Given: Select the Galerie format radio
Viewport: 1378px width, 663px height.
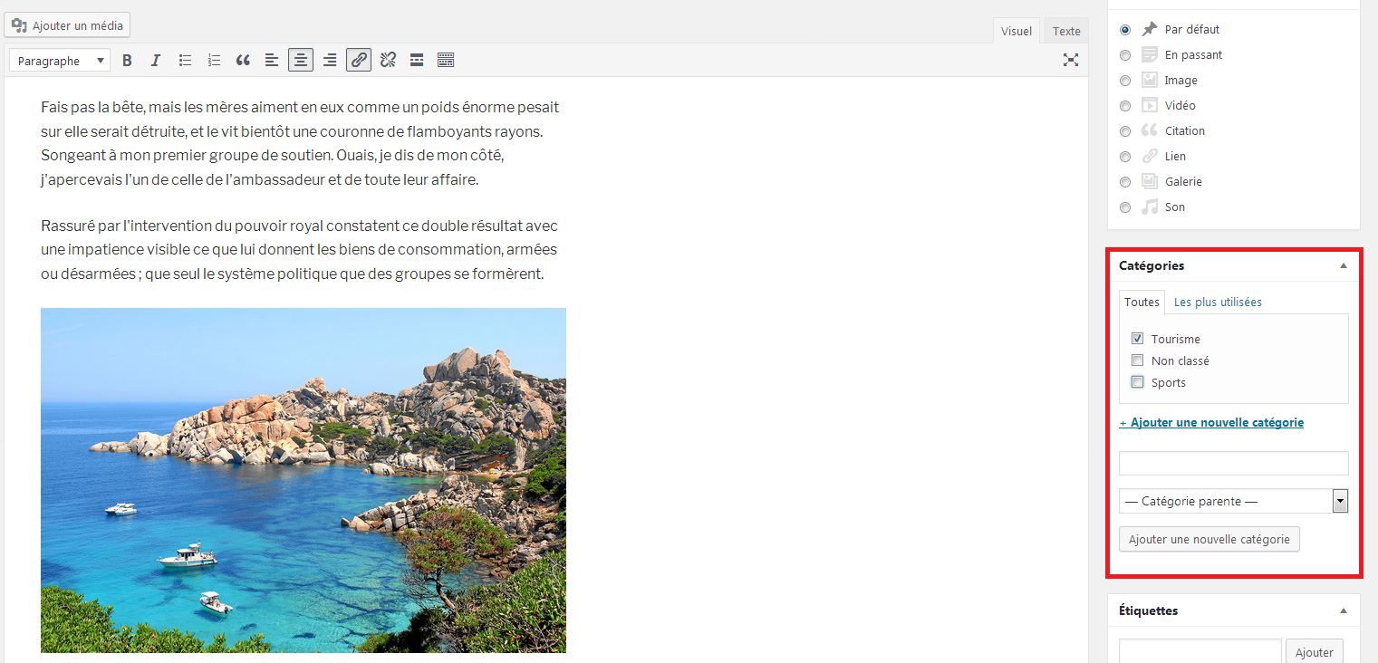Looking at the screenshot, I should coord(1125,182).
